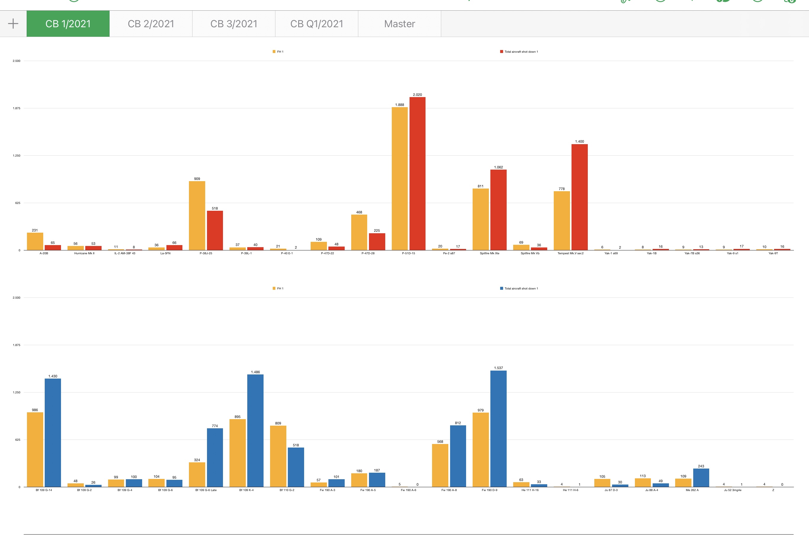This screenshot has width=809, height=539.
Task: Click blue Total aircraft shot down legend swatch
Action: click(501, 288)
